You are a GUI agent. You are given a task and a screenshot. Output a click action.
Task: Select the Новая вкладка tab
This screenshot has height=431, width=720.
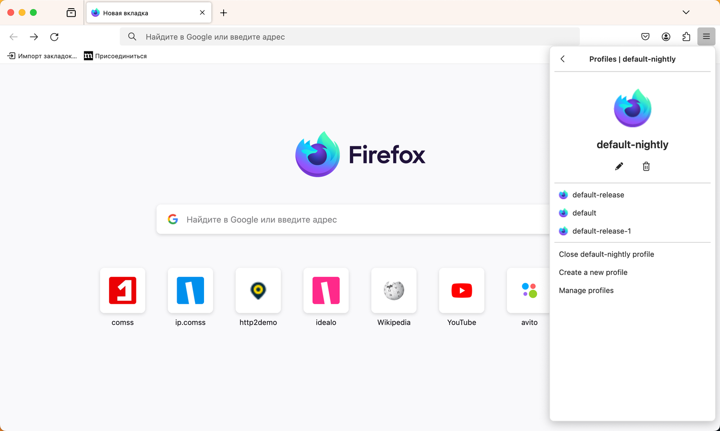[149, 13]
